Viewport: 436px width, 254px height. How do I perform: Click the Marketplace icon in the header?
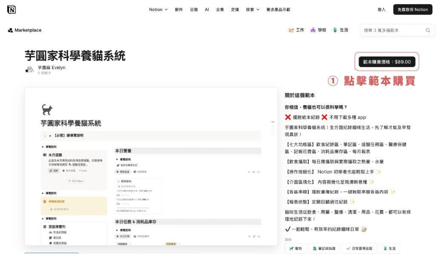10,30
